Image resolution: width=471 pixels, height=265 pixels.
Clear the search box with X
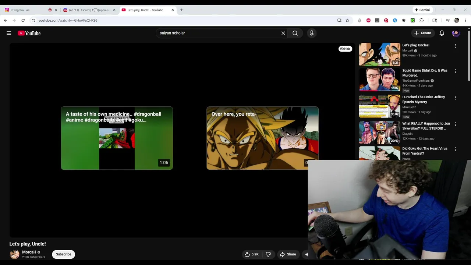283,33
